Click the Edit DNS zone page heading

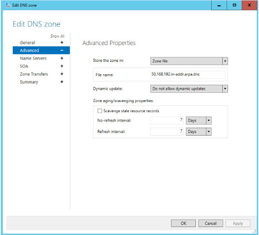(37, 24)
